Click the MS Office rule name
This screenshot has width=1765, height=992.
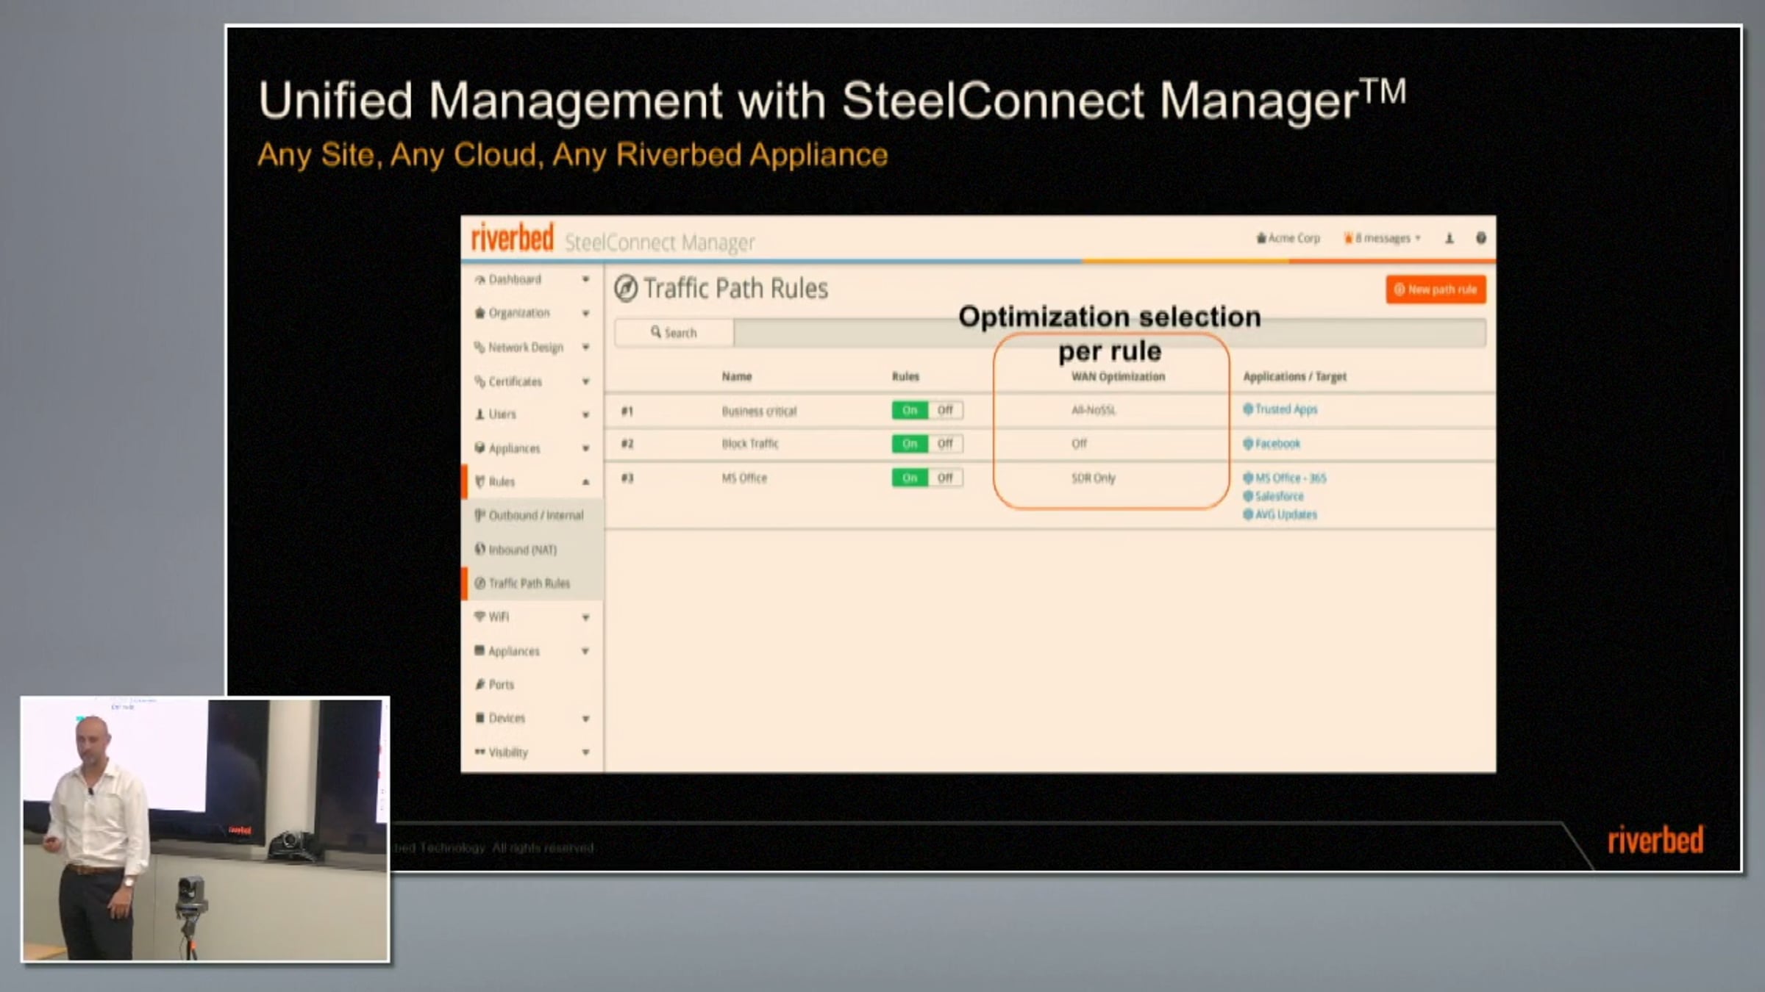[x=744, y=478]
